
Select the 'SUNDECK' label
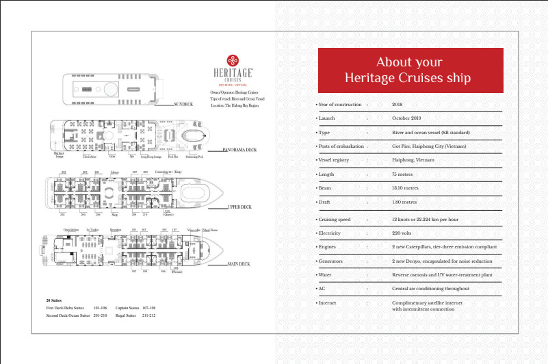183,104
